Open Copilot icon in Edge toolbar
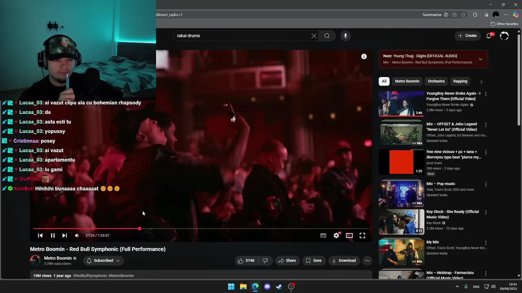 pyautogui.click(x=516, y=15)
